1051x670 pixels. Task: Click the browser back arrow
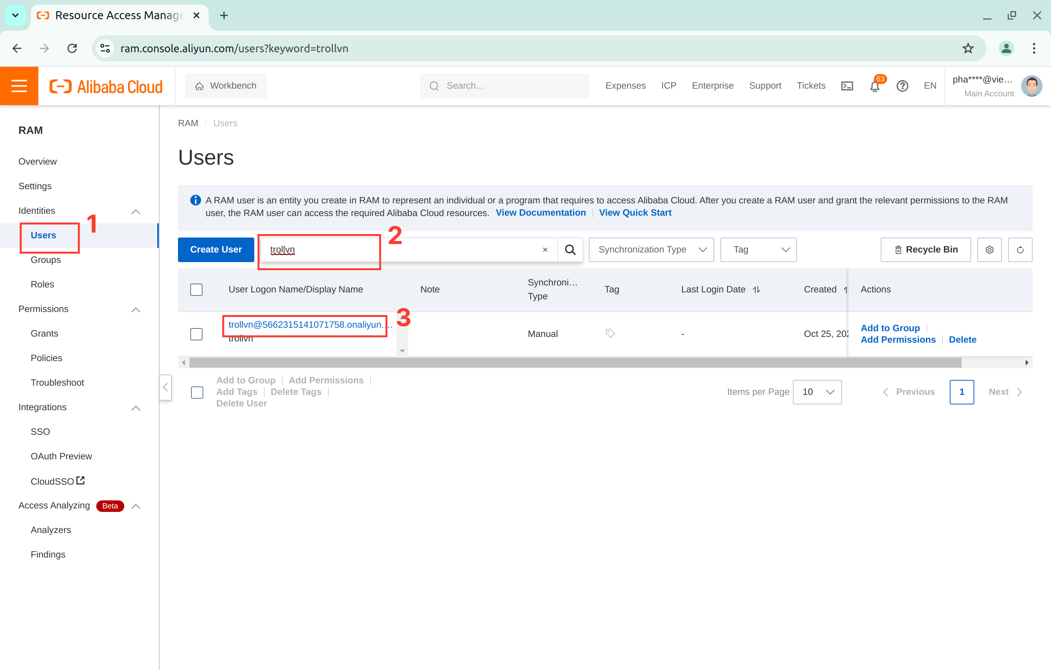click(x=17, y=48)
